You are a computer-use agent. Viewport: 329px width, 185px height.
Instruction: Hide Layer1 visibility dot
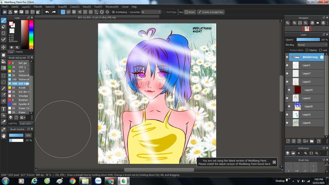287,65
